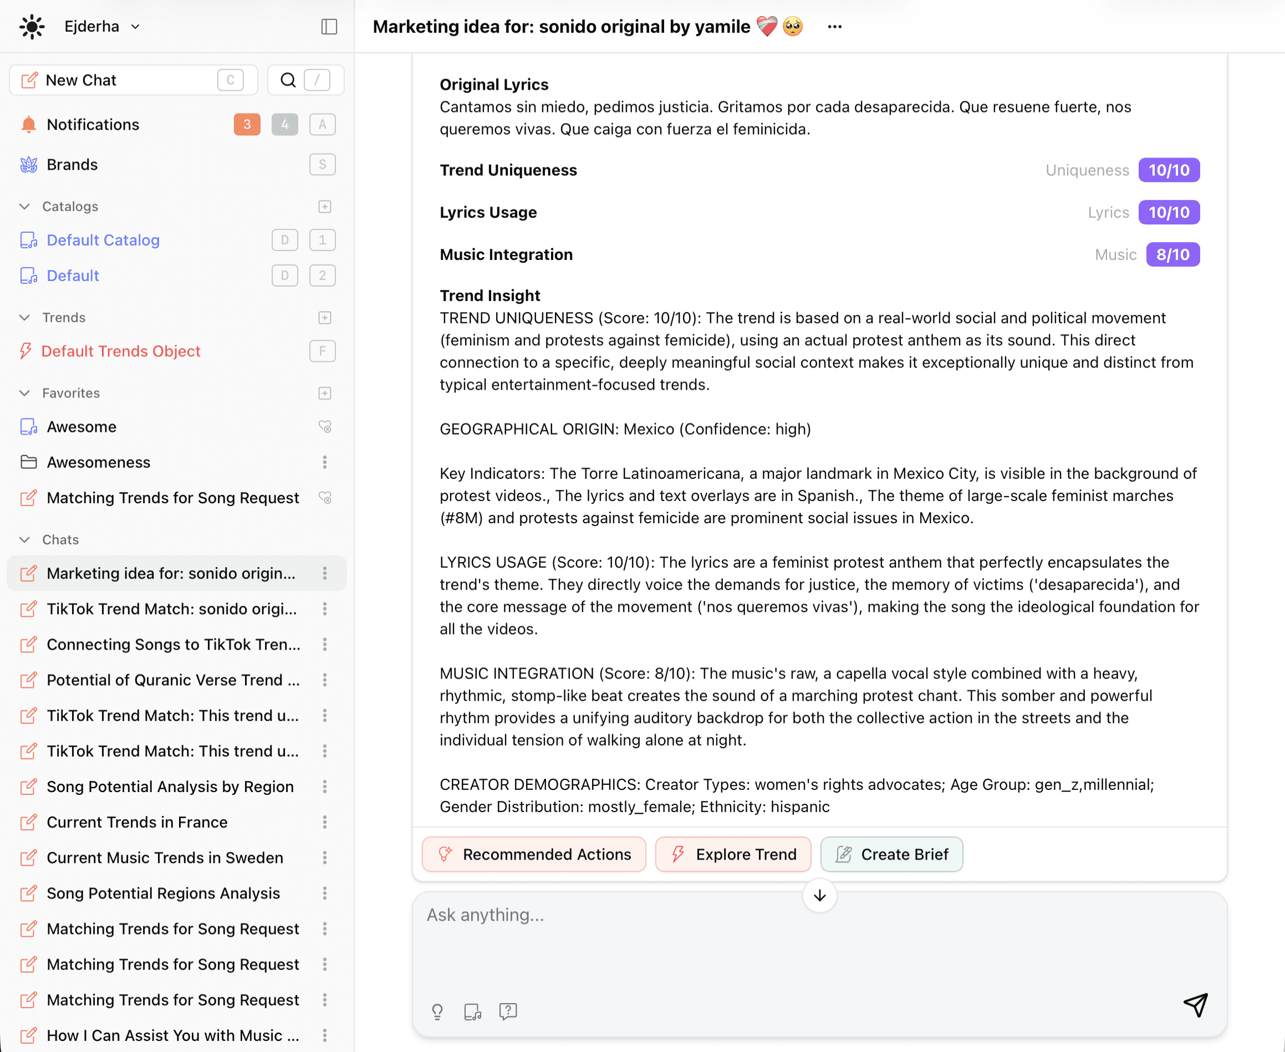The image size is (1285, 1052).
Task: Click the purple 8/10 Music score badge
Action: pos(1172,254)
